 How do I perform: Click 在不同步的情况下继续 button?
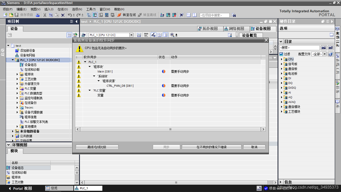click(x=211, y=147)
